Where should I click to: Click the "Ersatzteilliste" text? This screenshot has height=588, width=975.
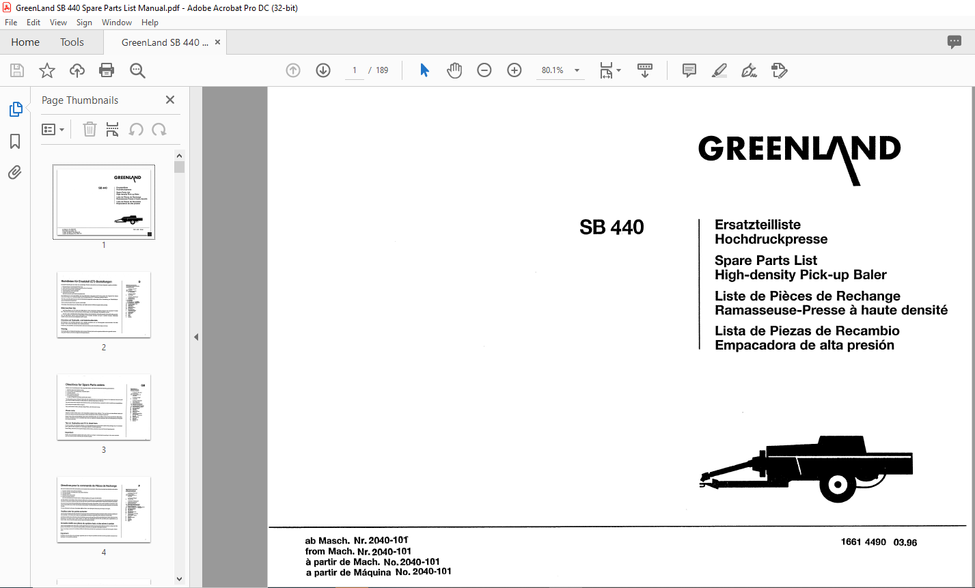[x=758, y=225]
